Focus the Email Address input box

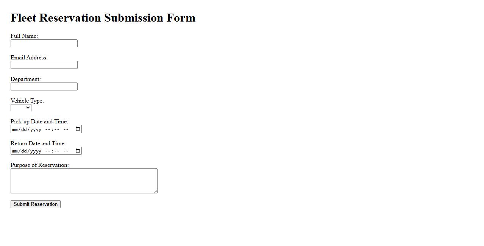[44, 65]
